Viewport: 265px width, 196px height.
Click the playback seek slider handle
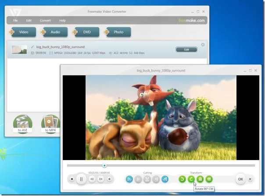pos(104,166)
